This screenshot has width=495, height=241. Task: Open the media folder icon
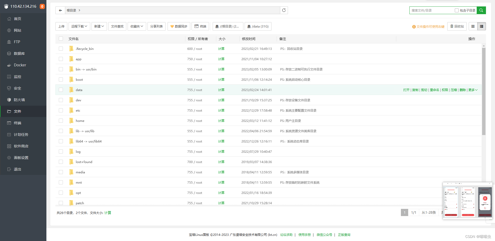click(x=71, y=172)
